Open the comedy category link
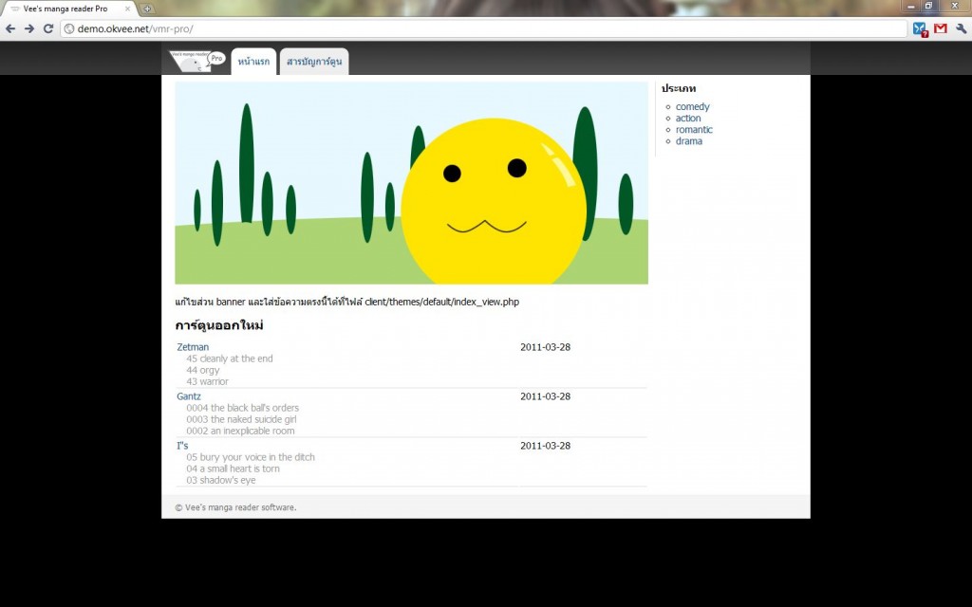The width and height of the screenshot is (972, 607). [x=692, y=106]
